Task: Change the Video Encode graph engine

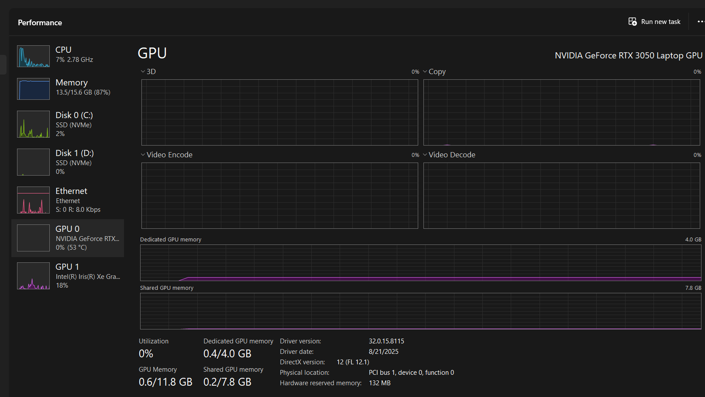Action: [x=143, y=155]
